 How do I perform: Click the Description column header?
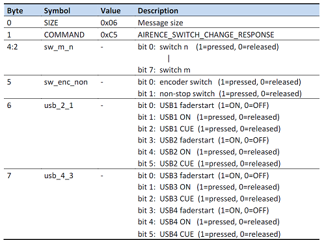click(x=158, y=11)
